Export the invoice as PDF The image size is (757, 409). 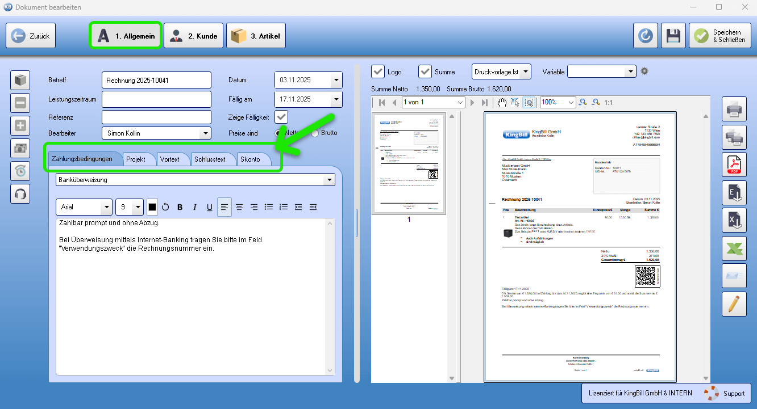734,165
